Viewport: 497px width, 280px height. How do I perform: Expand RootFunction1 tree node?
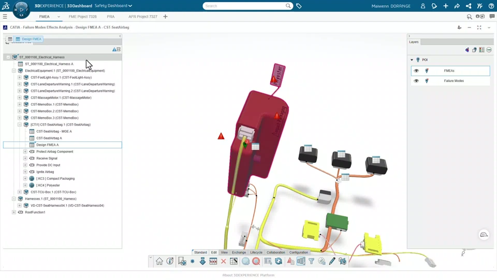click(x=14, y=212)
